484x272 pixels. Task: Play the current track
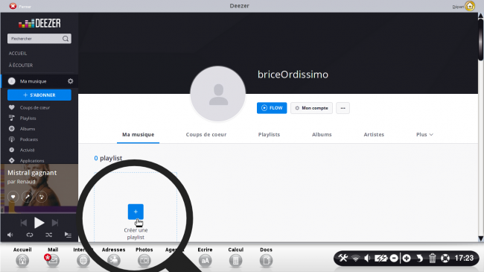pos(39,223)
